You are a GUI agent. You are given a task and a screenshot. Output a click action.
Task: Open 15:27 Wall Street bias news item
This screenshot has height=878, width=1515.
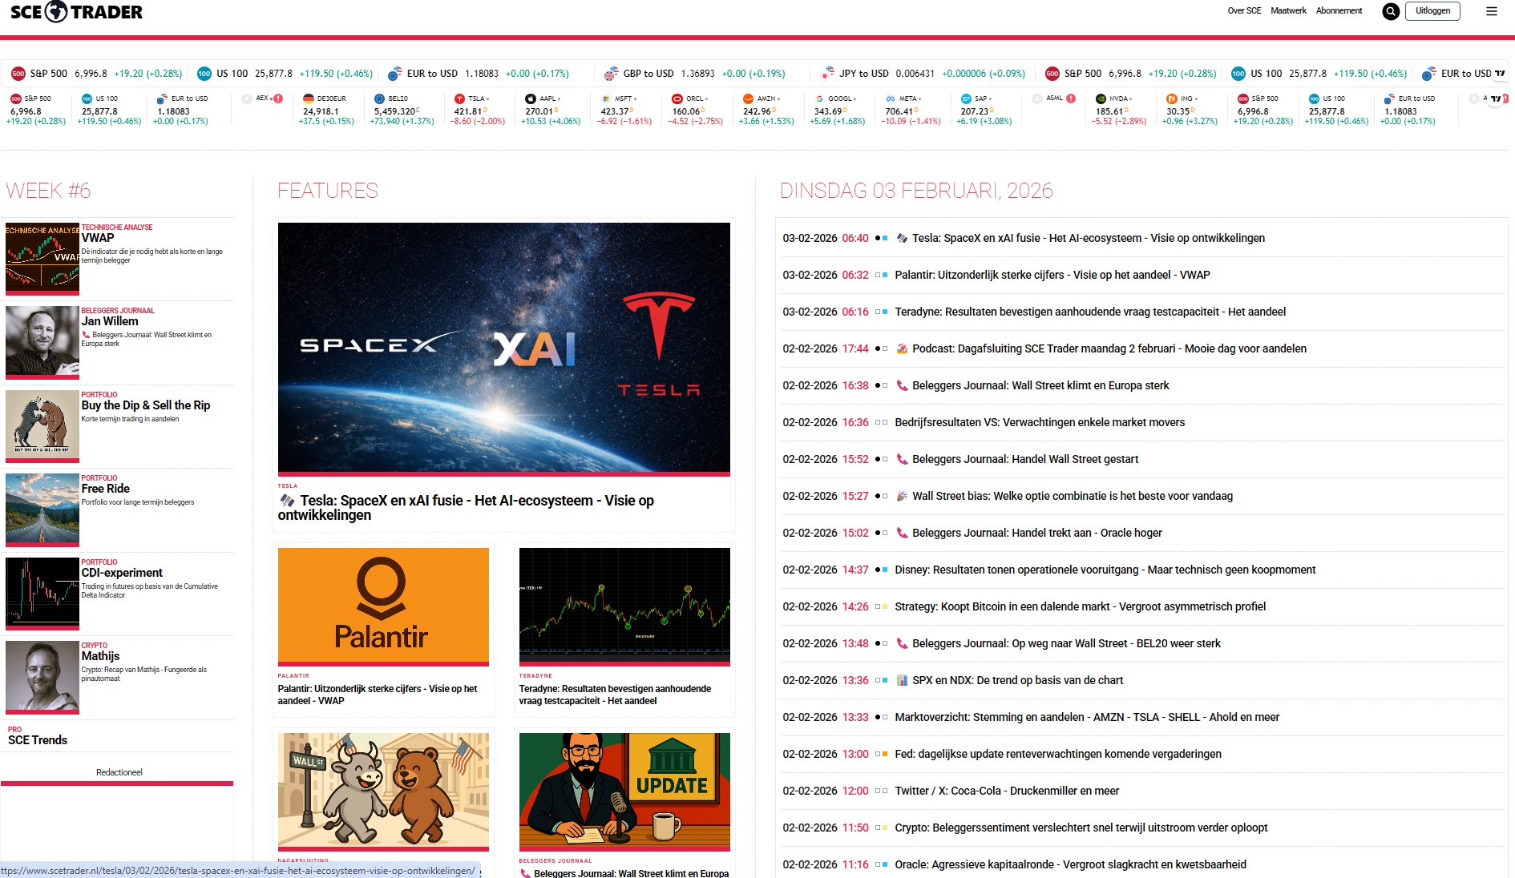click(x=1073, y=496)
